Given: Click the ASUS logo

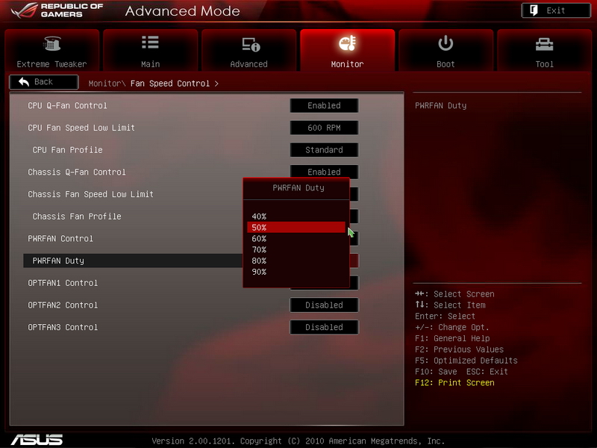Looking at the screenshot, I should tap(37, 440).
